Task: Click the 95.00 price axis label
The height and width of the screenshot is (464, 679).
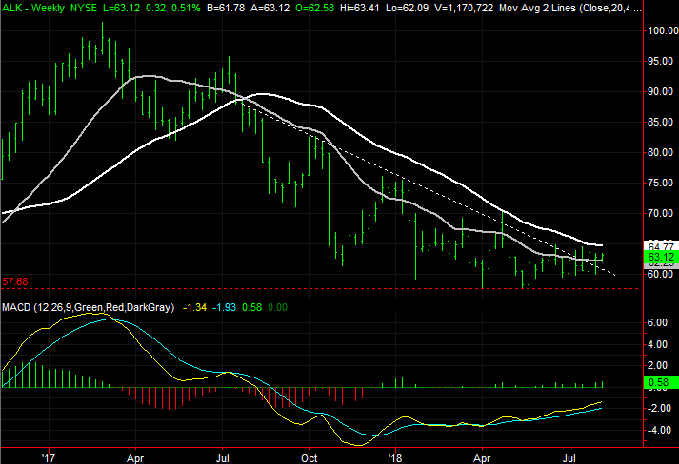Action: click(x=660, y=62)
